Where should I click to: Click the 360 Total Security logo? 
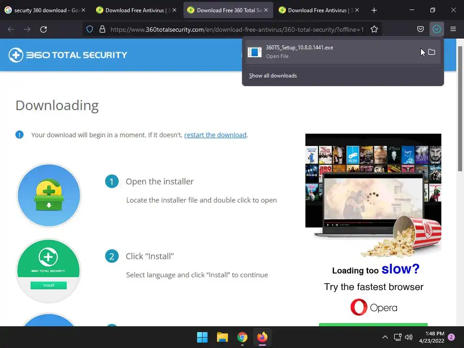68,55
